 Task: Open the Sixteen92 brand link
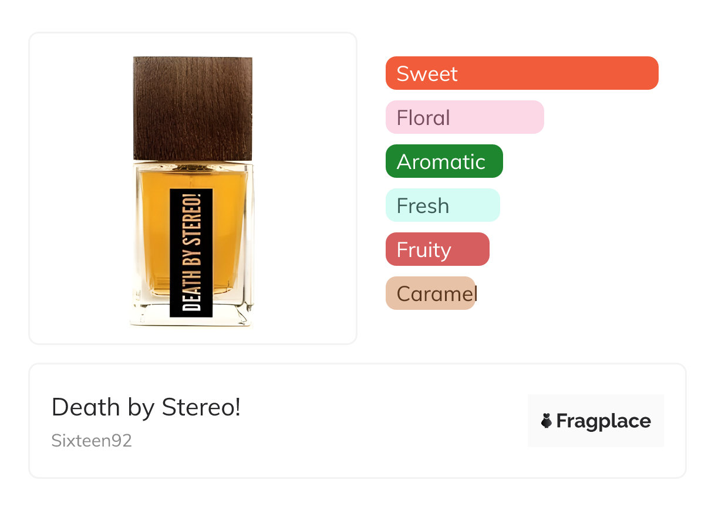click(x=92, y=441)
